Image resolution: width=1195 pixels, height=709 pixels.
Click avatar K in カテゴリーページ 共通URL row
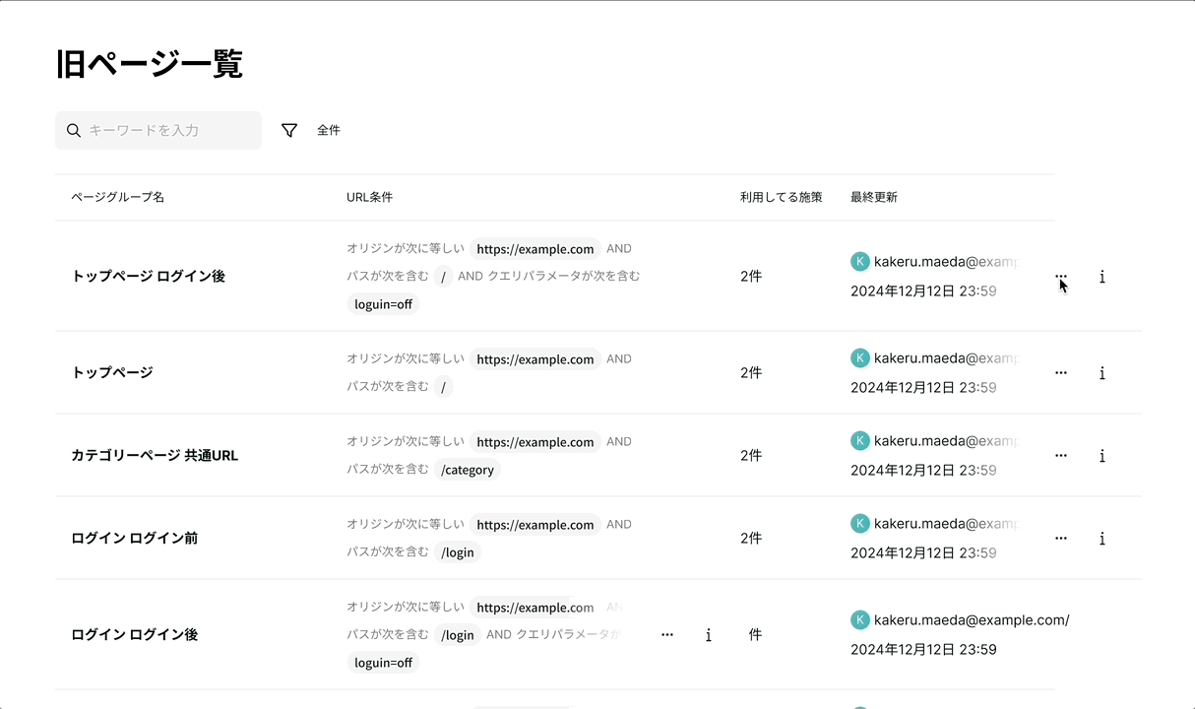click(x=860, y=441)
